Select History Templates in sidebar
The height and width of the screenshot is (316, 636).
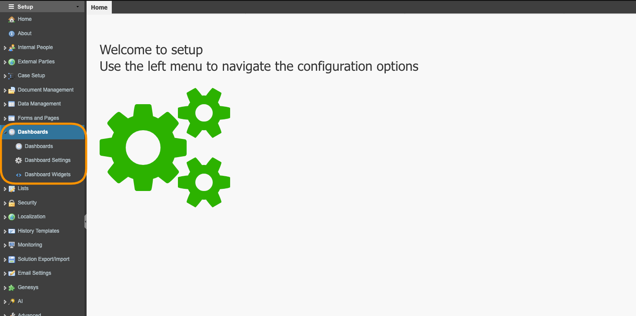pos(38,231)
